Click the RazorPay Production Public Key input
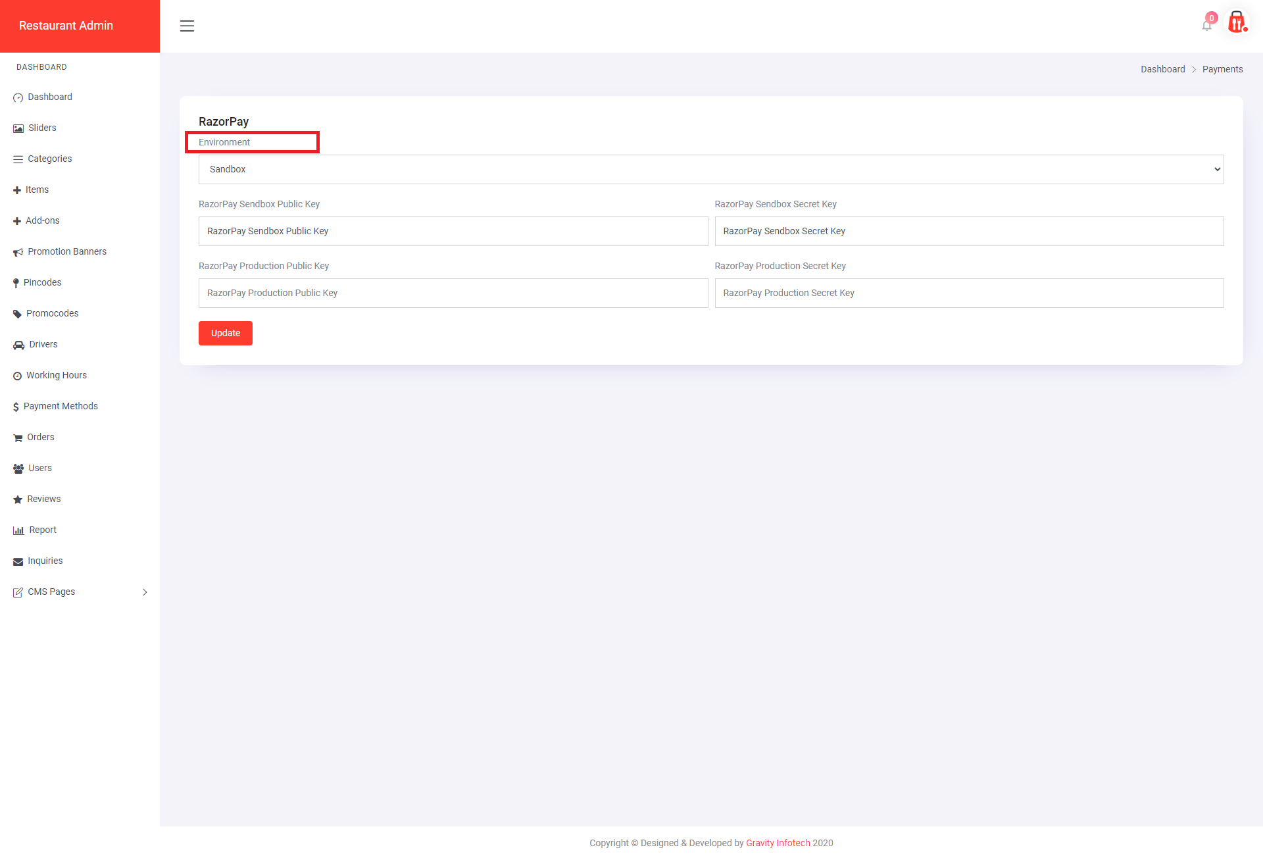The image size is (1263, 860). click(x=453, y=293)
